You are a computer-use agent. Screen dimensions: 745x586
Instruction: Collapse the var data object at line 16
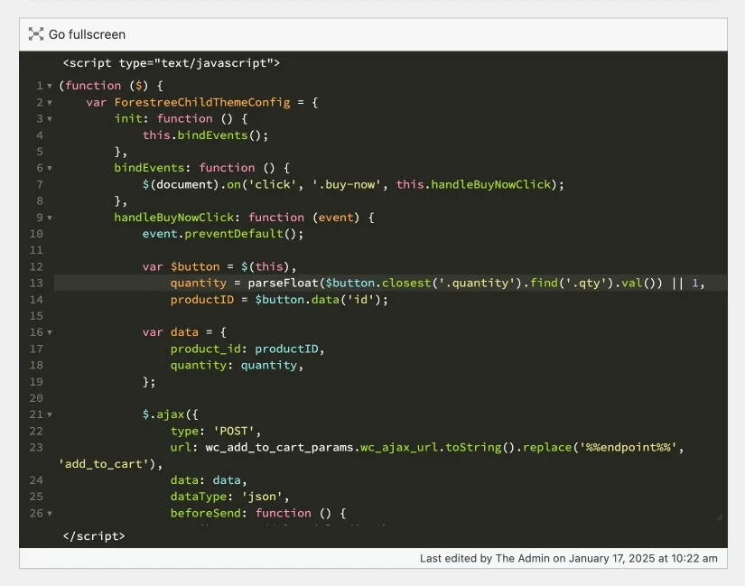[x=50, y=332]
